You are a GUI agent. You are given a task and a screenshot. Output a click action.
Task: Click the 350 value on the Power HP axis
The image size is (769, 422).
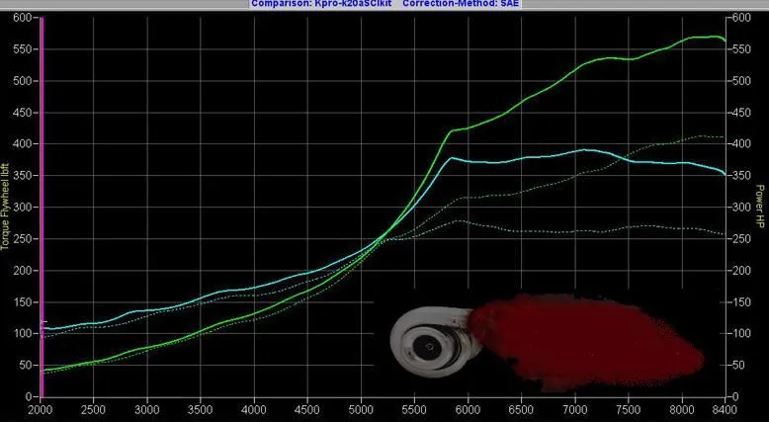pos(743,176)
